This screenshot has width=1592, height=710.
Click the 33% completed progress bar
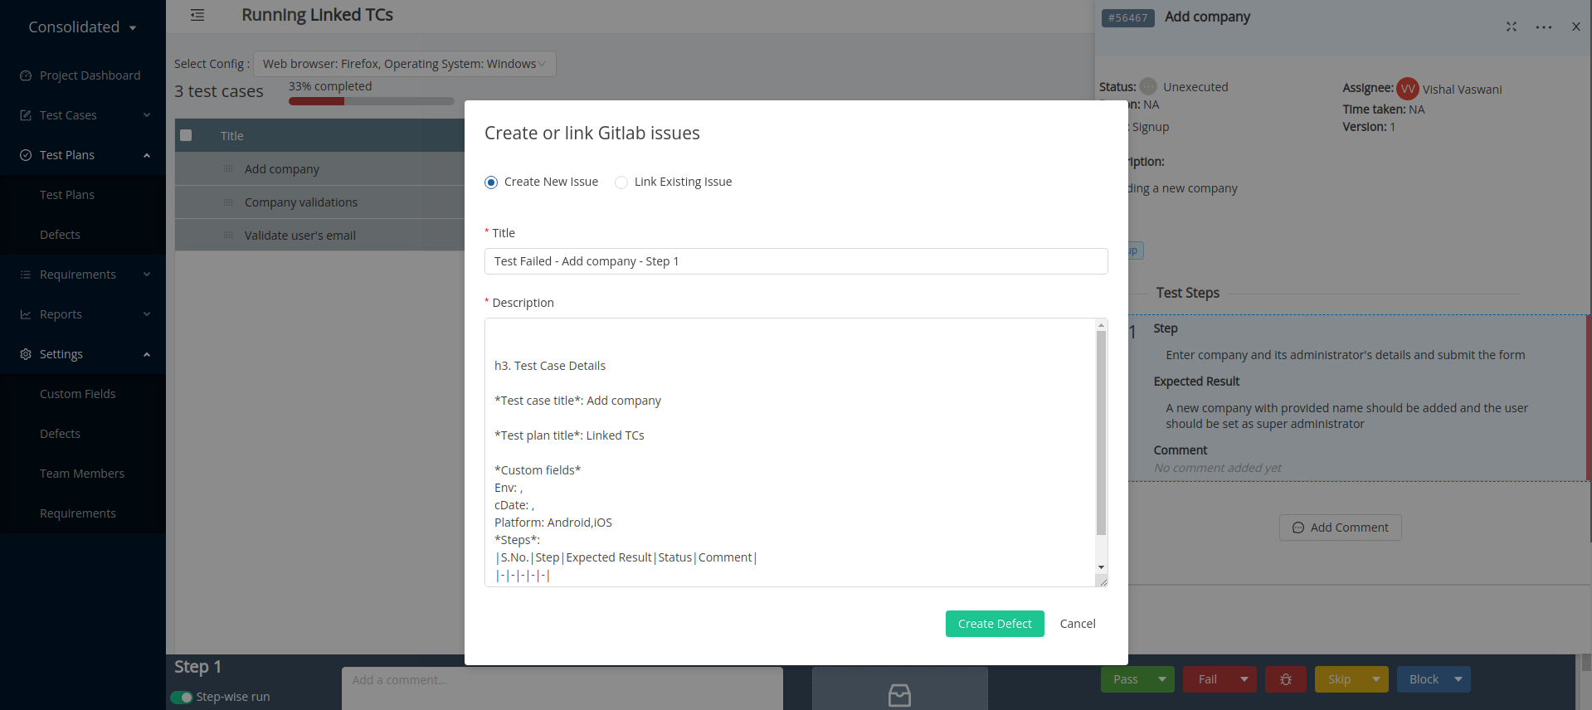click(372, 101)
